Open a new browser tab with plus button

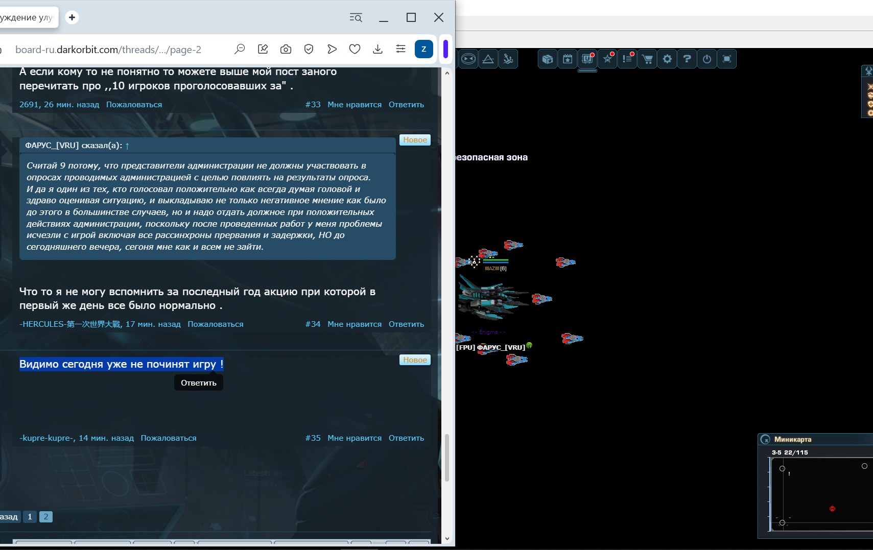(x=72, y=17)
